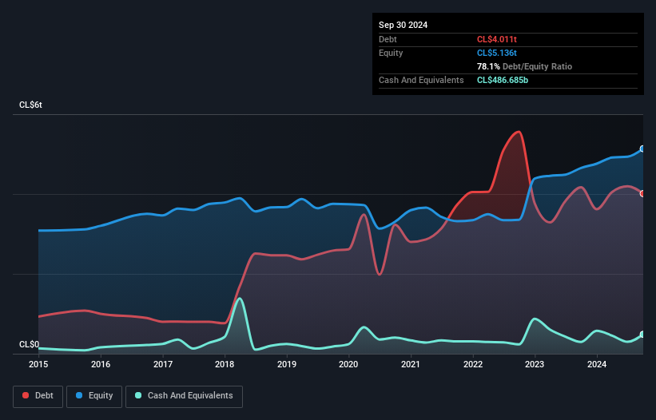656x420 pixels.
Task: Click the 2022 x-axis label
Action: [x=473, y=364]
